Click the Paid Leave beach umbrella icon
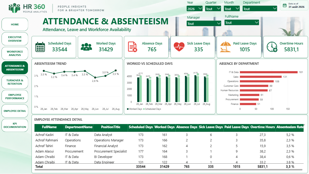This screenshot has width=309, height=174. [225, 47]
